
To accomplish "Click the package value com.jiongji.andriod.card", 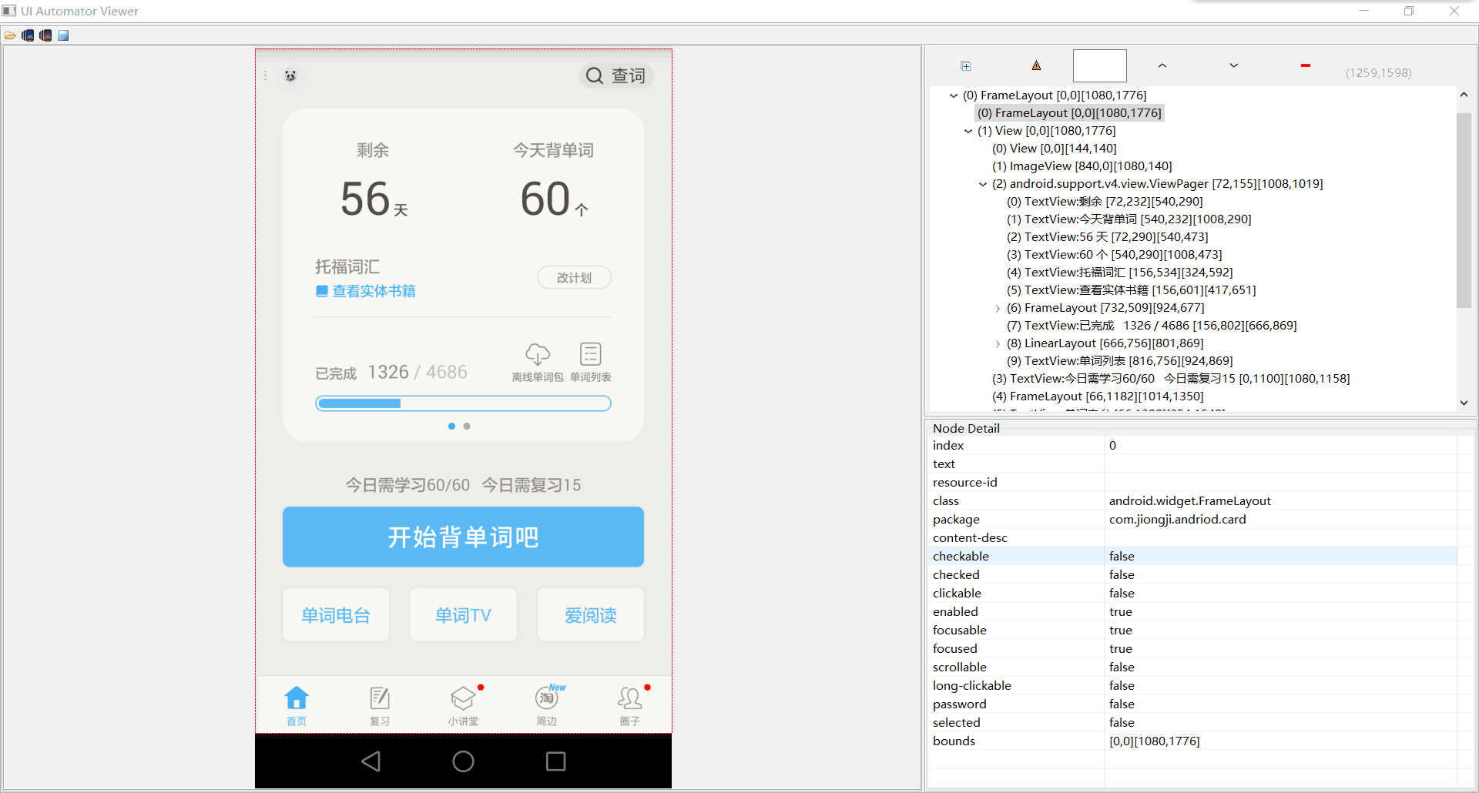I will coord(1177,520).
